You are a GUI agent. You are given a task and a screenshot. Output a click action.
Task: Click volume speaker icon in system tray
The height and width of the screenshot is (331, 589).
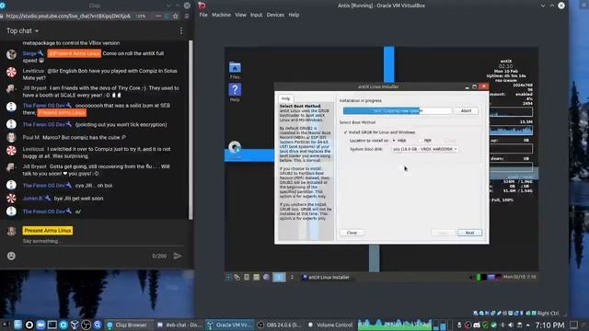coord(511,325)
